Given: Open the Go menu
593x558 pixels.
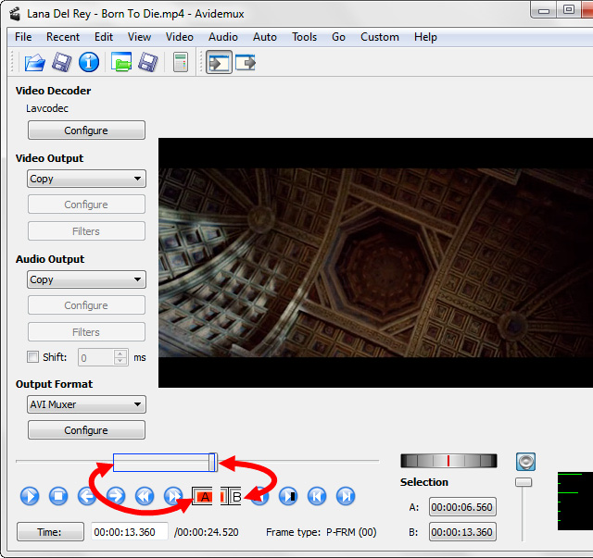Looking at the screenshot, I should [x=338, y=37].
